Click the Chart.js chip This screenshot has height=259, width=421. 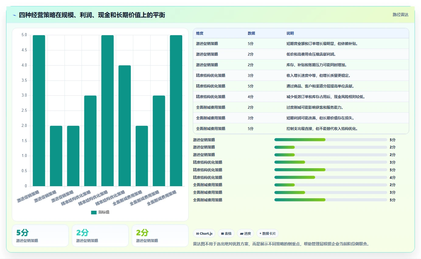coord(204,233)
